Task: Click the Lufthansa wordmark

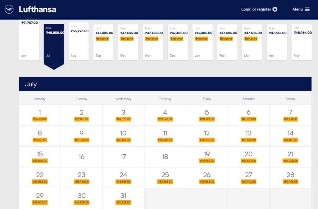Action: coord(38,9)
